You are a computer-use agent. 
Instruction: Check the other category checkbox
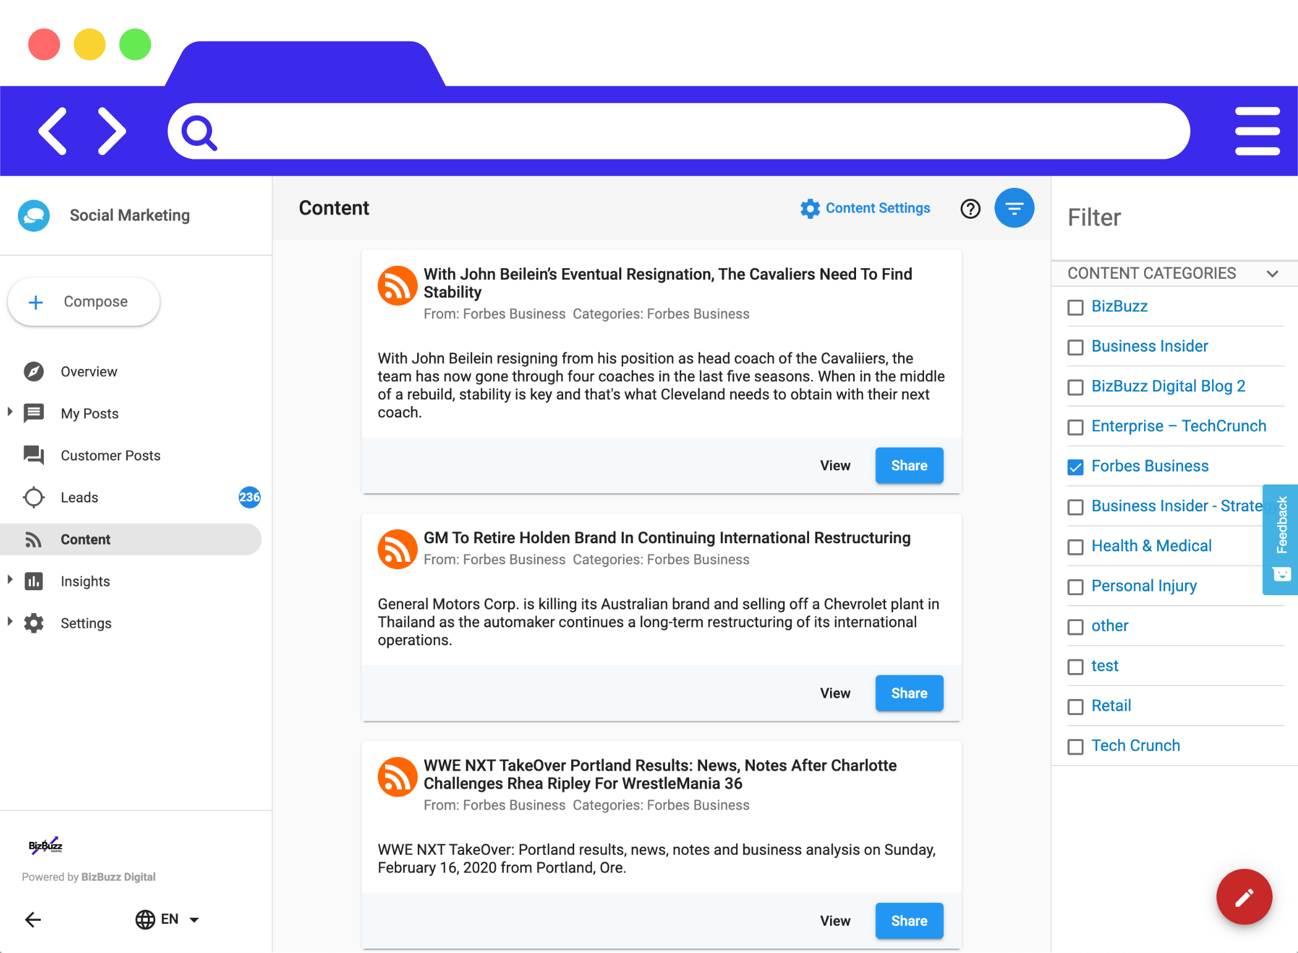(1075, 627)
